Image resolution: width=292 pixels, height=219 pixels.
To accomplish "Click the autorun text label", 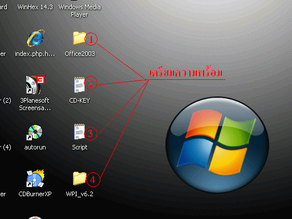I will 35,147.
